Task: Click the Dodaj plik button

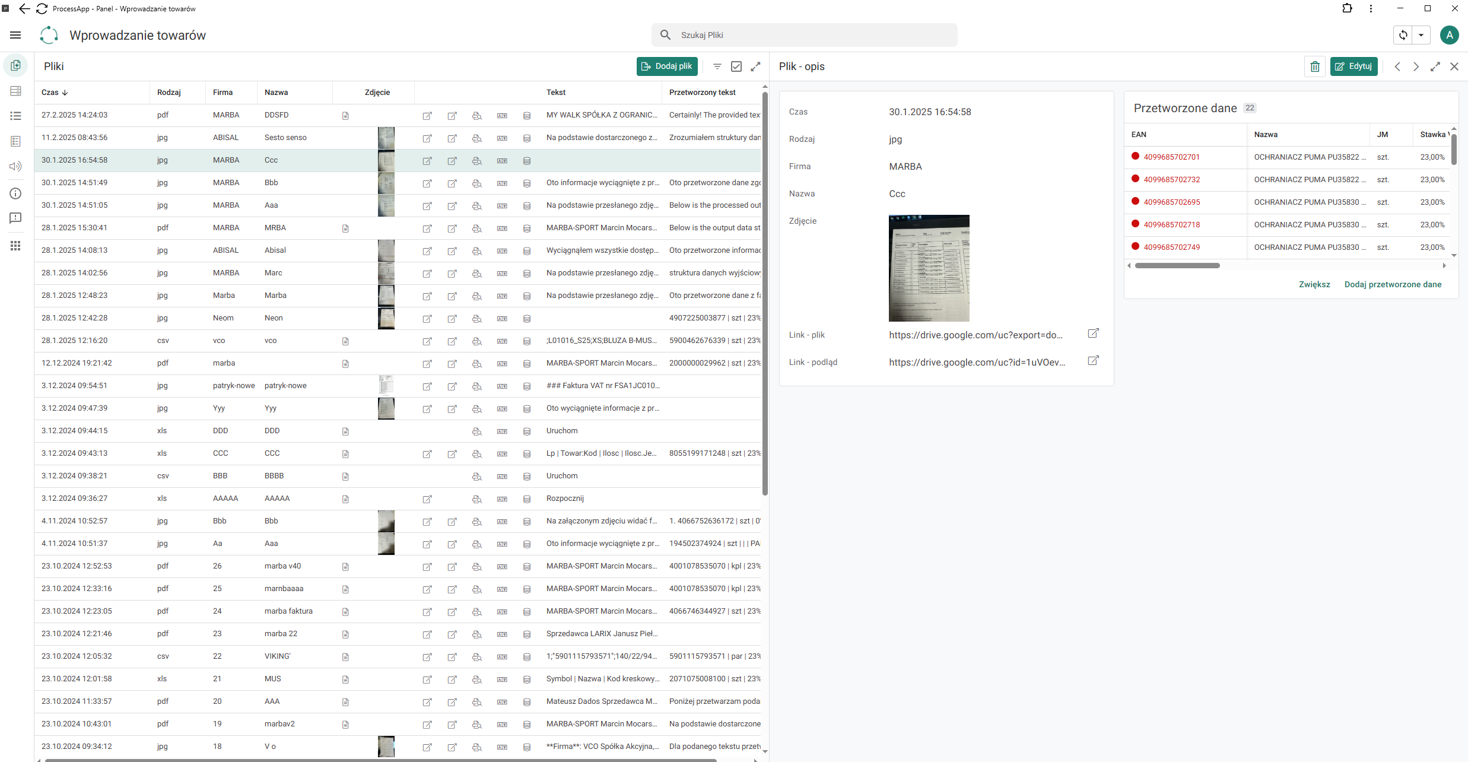Action: point(667,66)
